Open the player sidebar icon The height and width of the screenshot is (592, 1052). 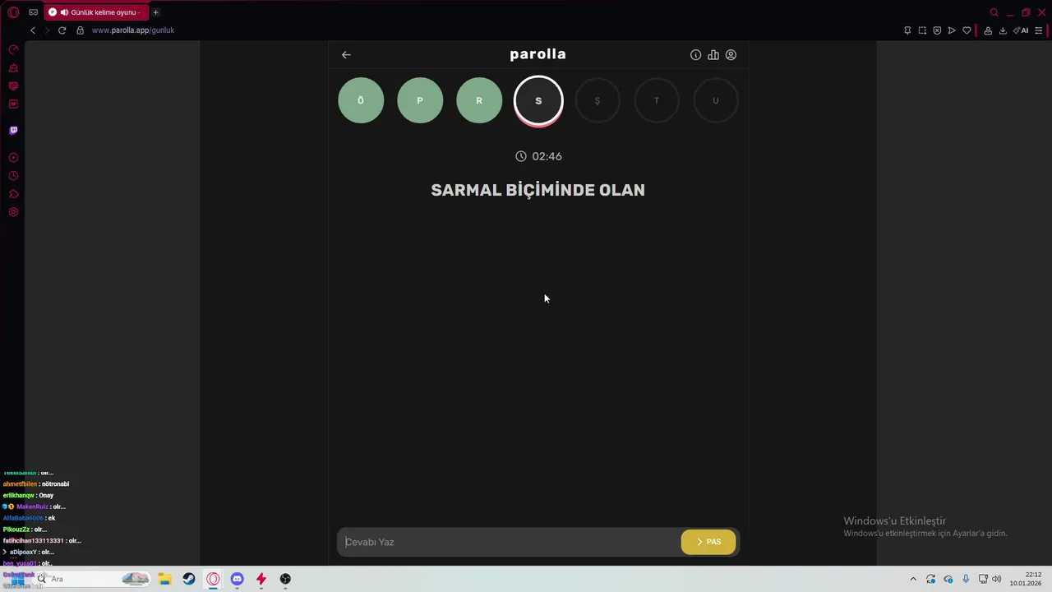[13, 158]
